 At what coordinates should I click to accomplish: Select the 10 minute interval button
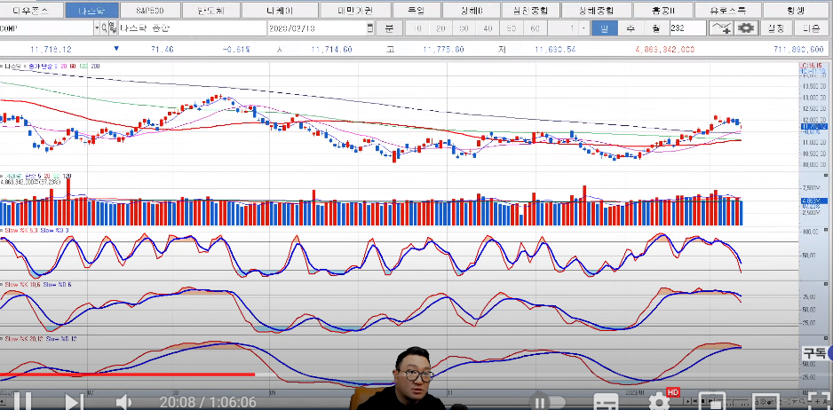click(x=418, y=28)
